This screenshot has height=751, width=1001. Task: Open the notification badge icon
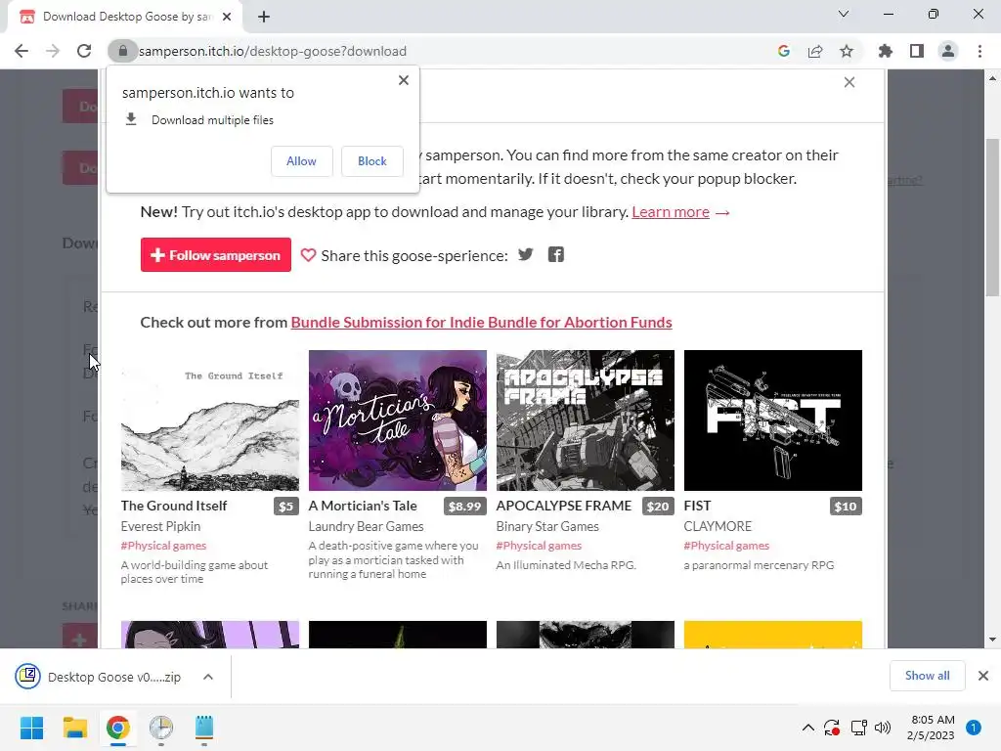(x=974, y=728)
